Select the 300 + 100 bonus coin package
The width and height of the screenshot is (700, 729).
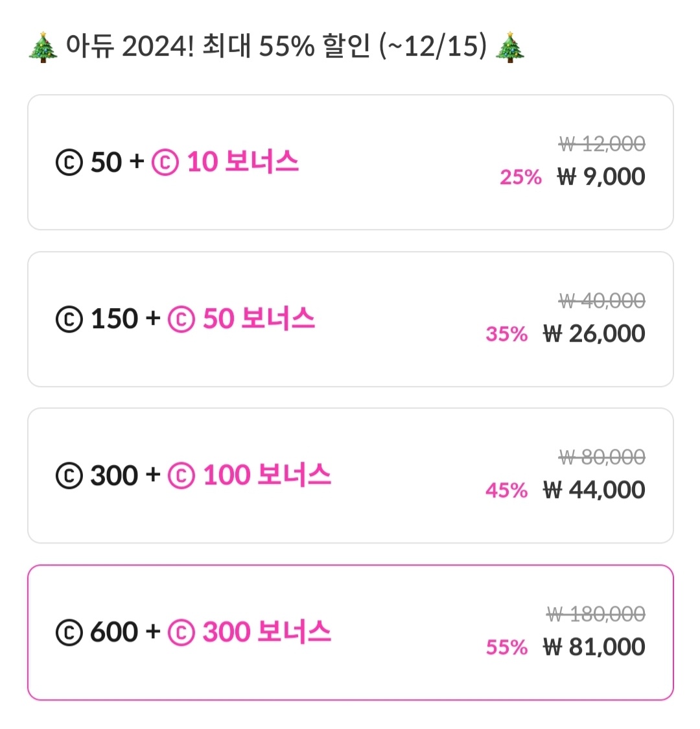pyautogui.click(x=350, y=475)
